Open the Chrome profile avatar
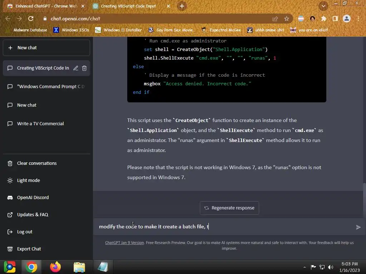Screen dimensions: 366x274 click(347, 19)
